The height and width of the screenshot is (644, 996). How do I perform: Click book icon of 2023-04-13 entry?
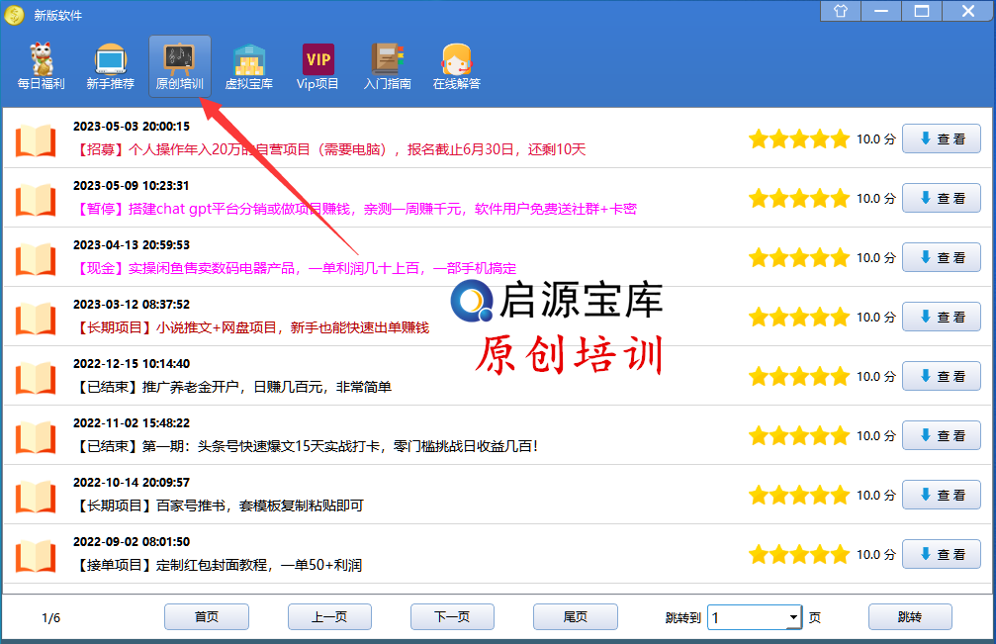(x=36, y=258)
